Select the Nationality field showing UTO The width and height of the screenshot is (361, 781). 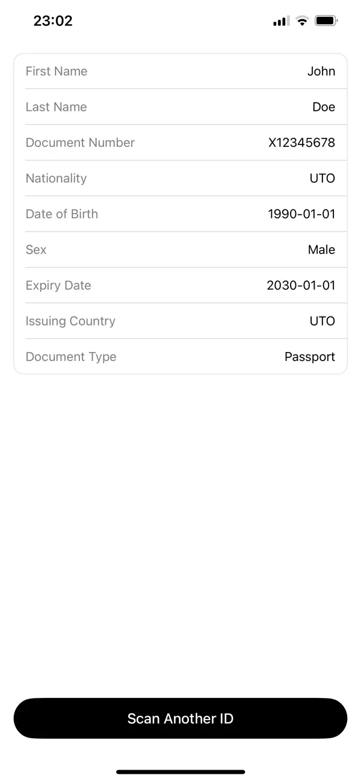(x=180, y=178)
